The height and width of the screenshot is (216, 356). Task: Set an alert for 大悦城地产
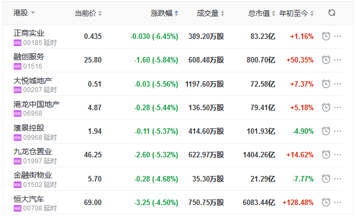pos(326,84)
